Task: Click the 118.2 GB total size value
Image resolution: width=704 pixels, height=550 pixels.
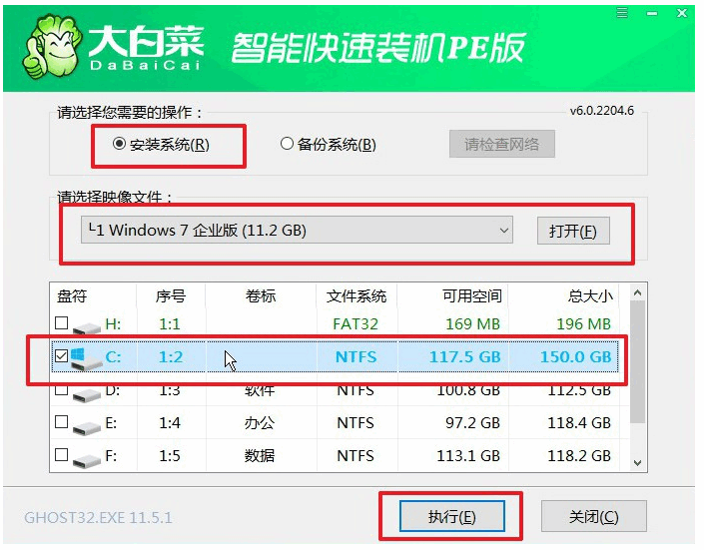Action: (579, 456)
